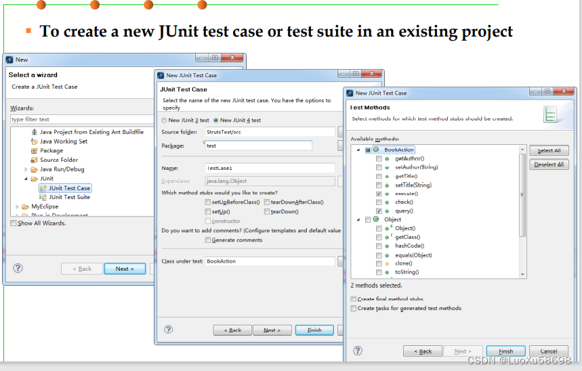Uncheck the execute() method checkbox

pyautogui.click(x=379, y=194)
